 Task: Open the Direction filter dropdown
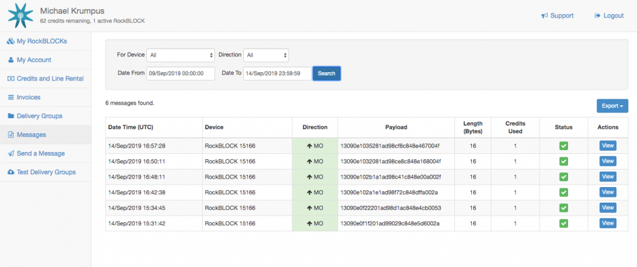pos(266,55)
